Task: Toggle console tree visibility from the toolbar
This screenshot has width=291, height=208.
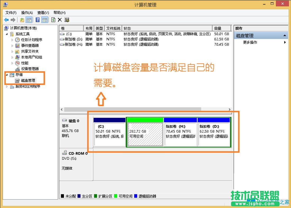Action: (x=29, y=20)
